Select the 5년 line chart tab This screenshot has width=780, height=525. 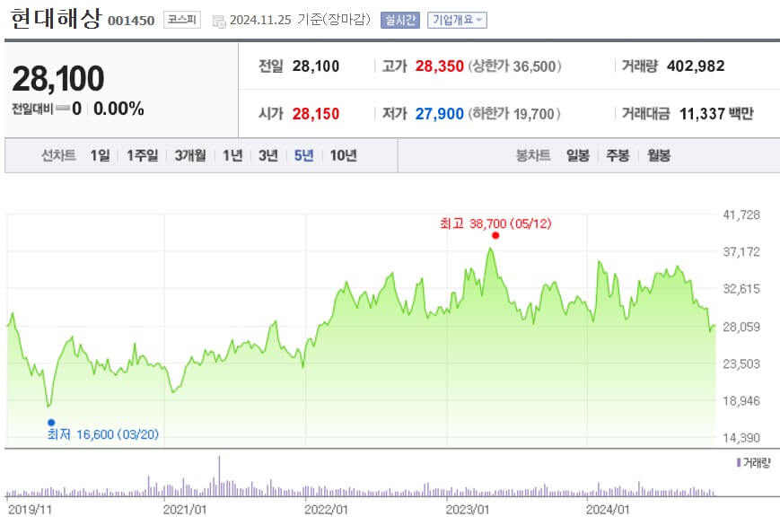point(303,155)
